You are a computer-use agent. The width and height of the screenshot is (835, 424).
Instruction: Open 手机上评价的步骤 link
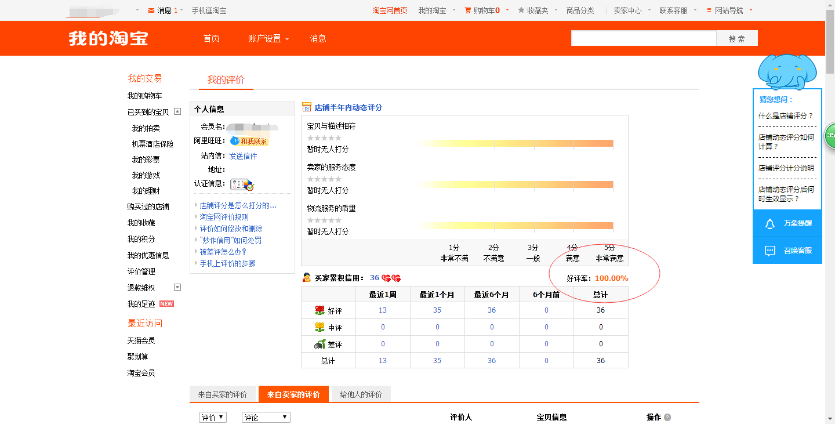[x=228, y=263]
